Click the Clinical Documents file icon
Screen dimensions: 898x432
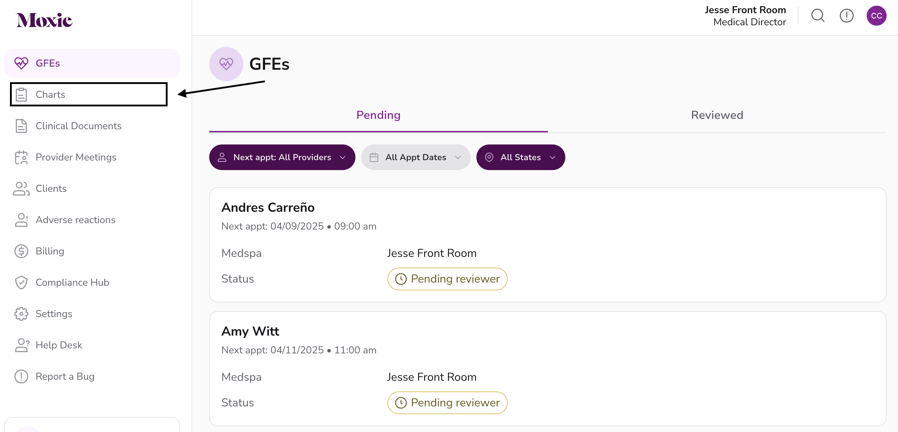tap(21, 126)
